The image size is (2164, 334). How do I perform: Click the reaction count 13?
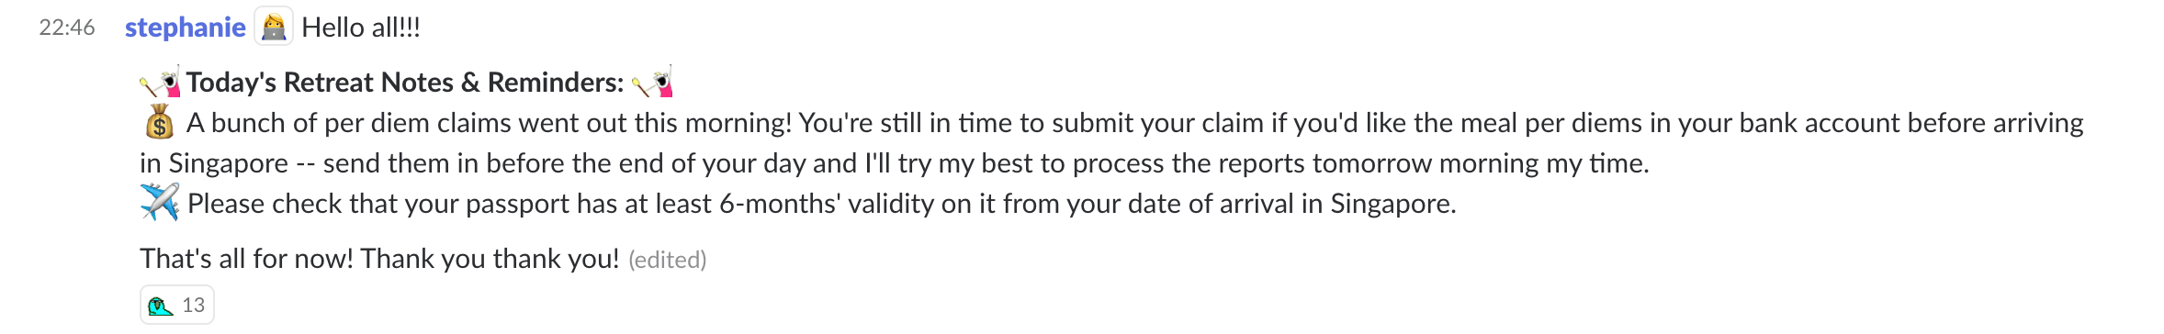pyautogui.click(x=193, y=306)
